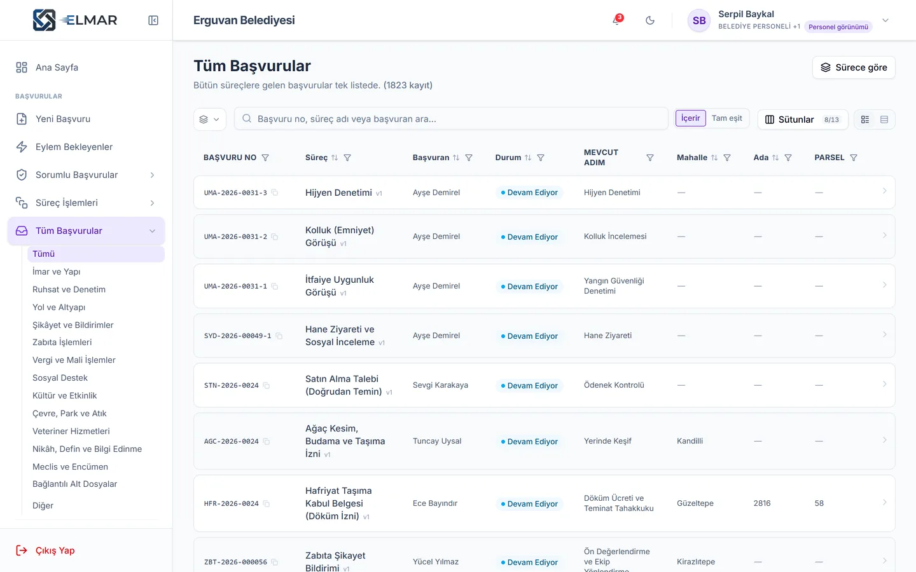Sort by Başvuran column
This screenshot has height=572, width=916.
pyautogui.click(x=456, y=158)
